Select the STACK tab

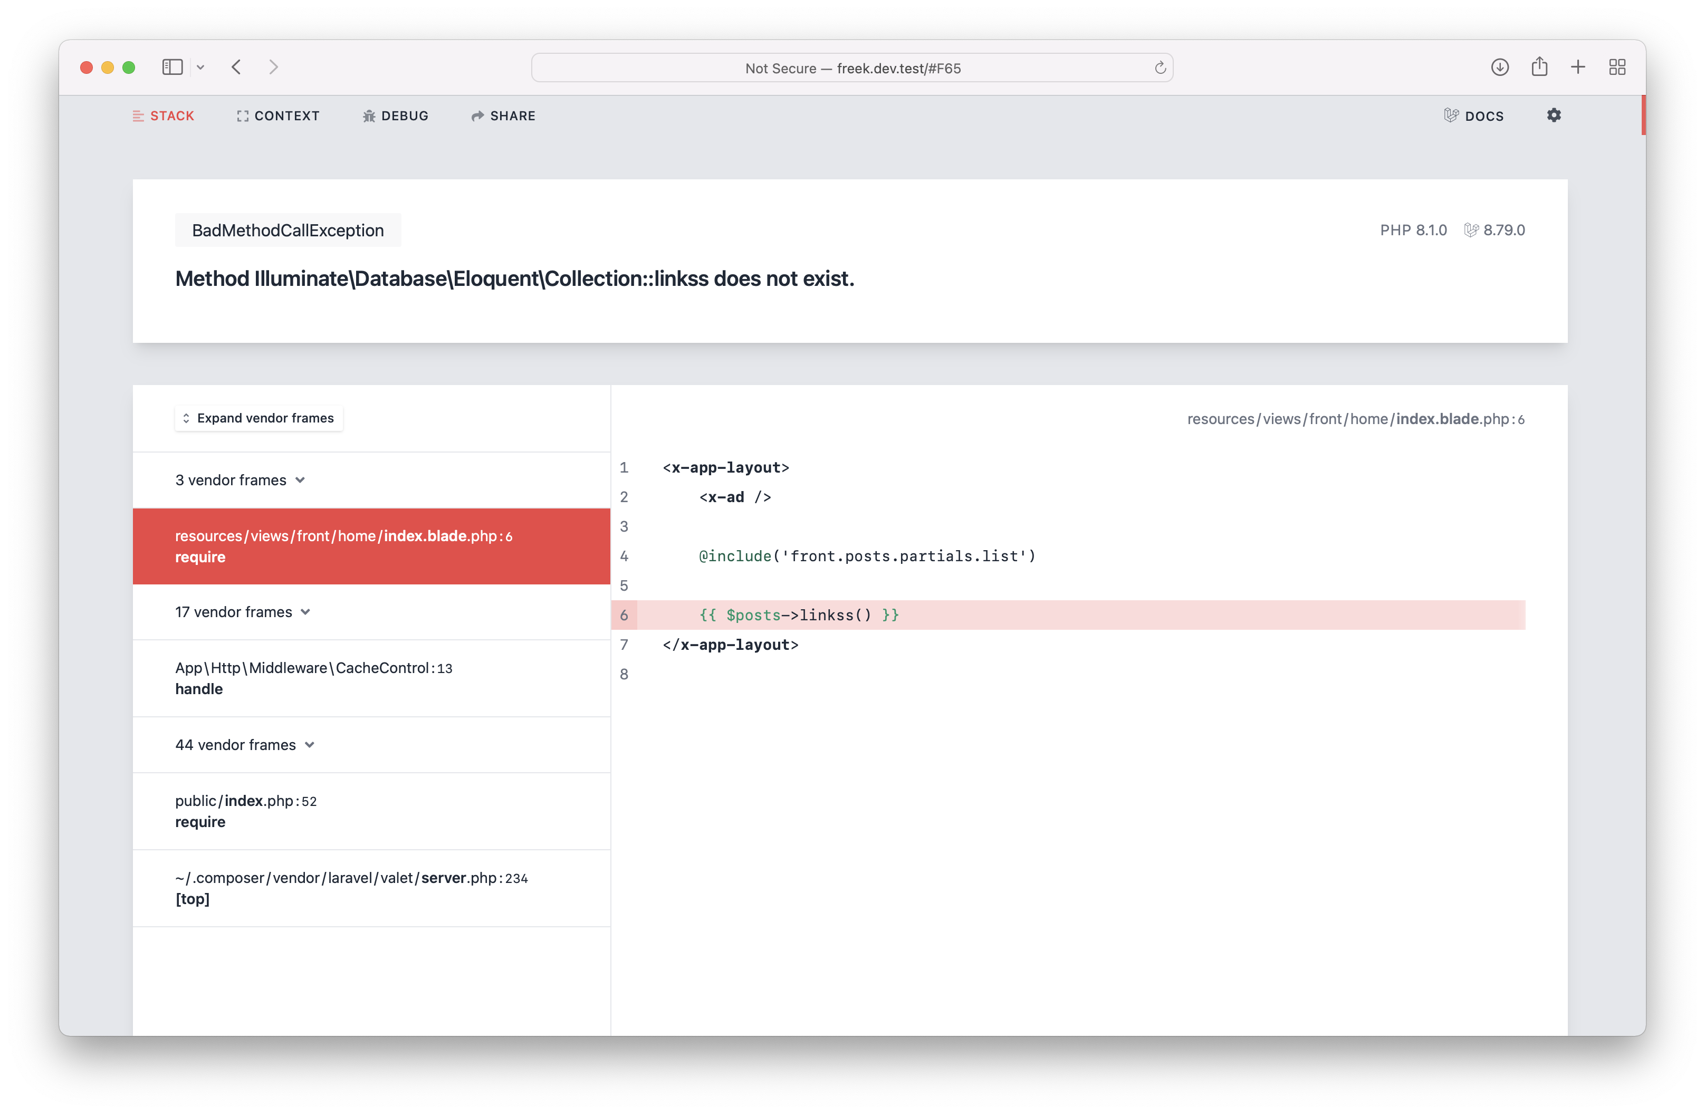pos(160,114)
